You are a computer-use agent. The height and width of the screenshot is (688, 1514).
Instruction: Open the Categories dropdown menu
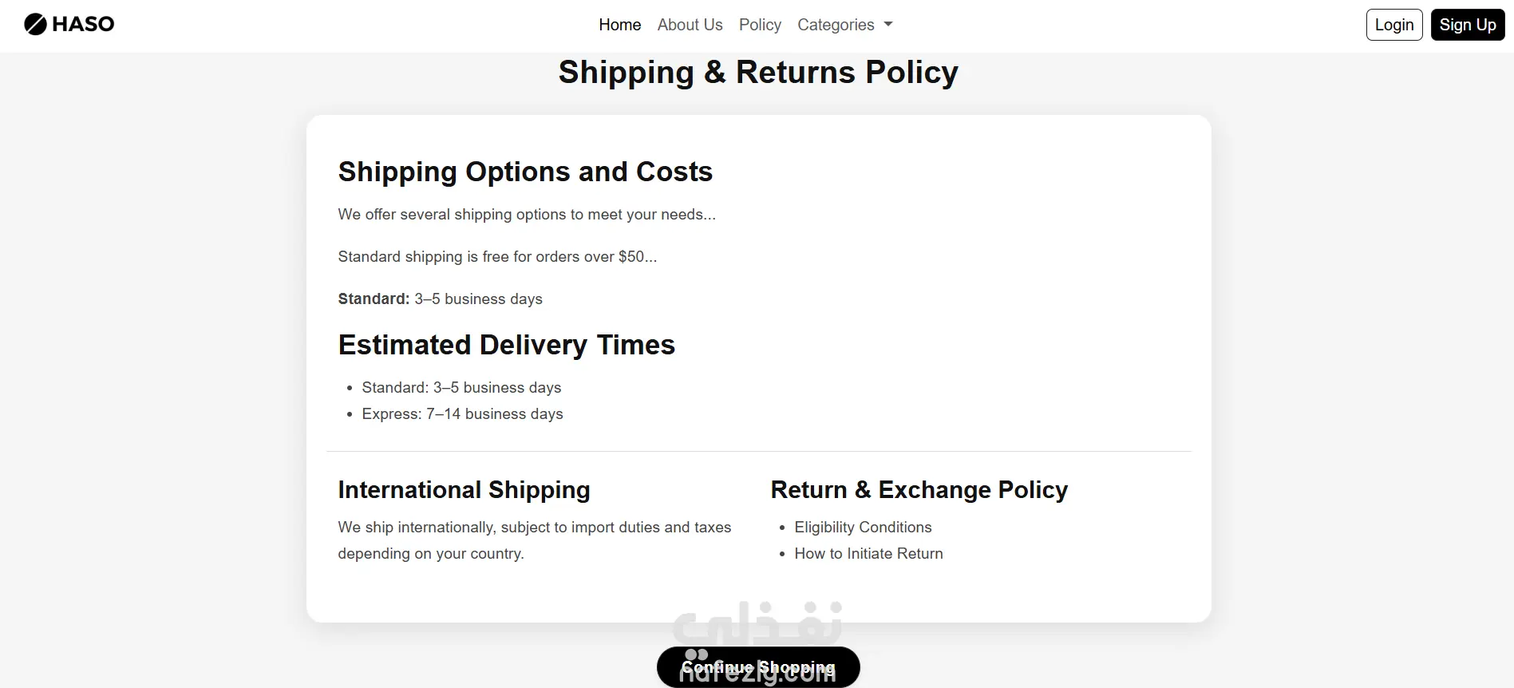coord(836,25)
